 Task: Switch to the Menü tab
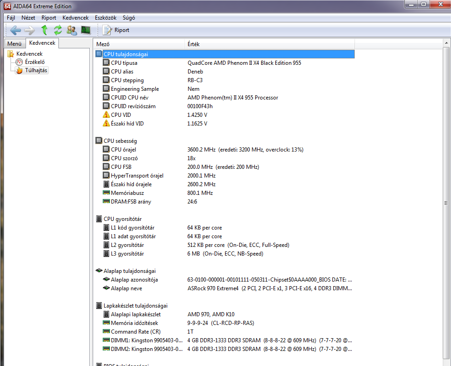(15, 44)
